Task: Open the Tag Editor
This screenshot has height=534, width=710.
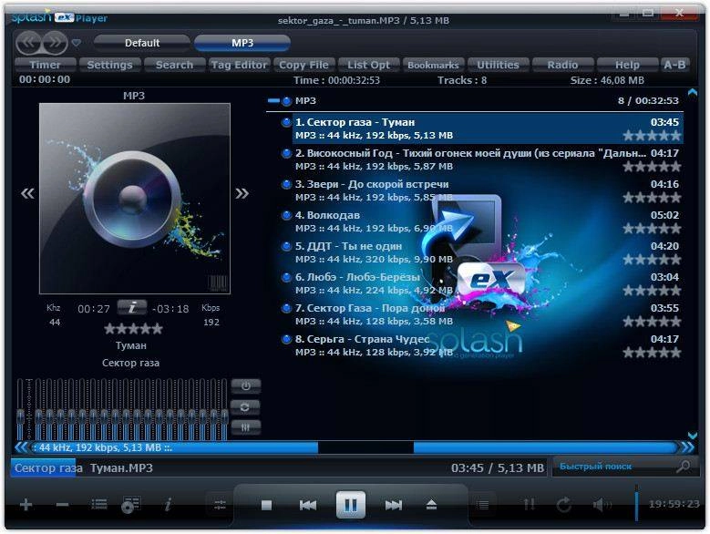Action: tap(239, 65)
